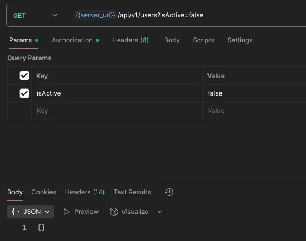Go to the Scripts tab
Screen dimensions: 306x241
click(x=204, y=40)
